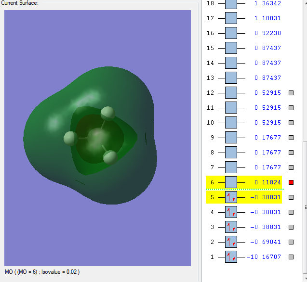This screenshot has width=307, height=282.
Task: Toggle surface marker for MO 7
Action: pyautogui.click(x=291, y=167)
